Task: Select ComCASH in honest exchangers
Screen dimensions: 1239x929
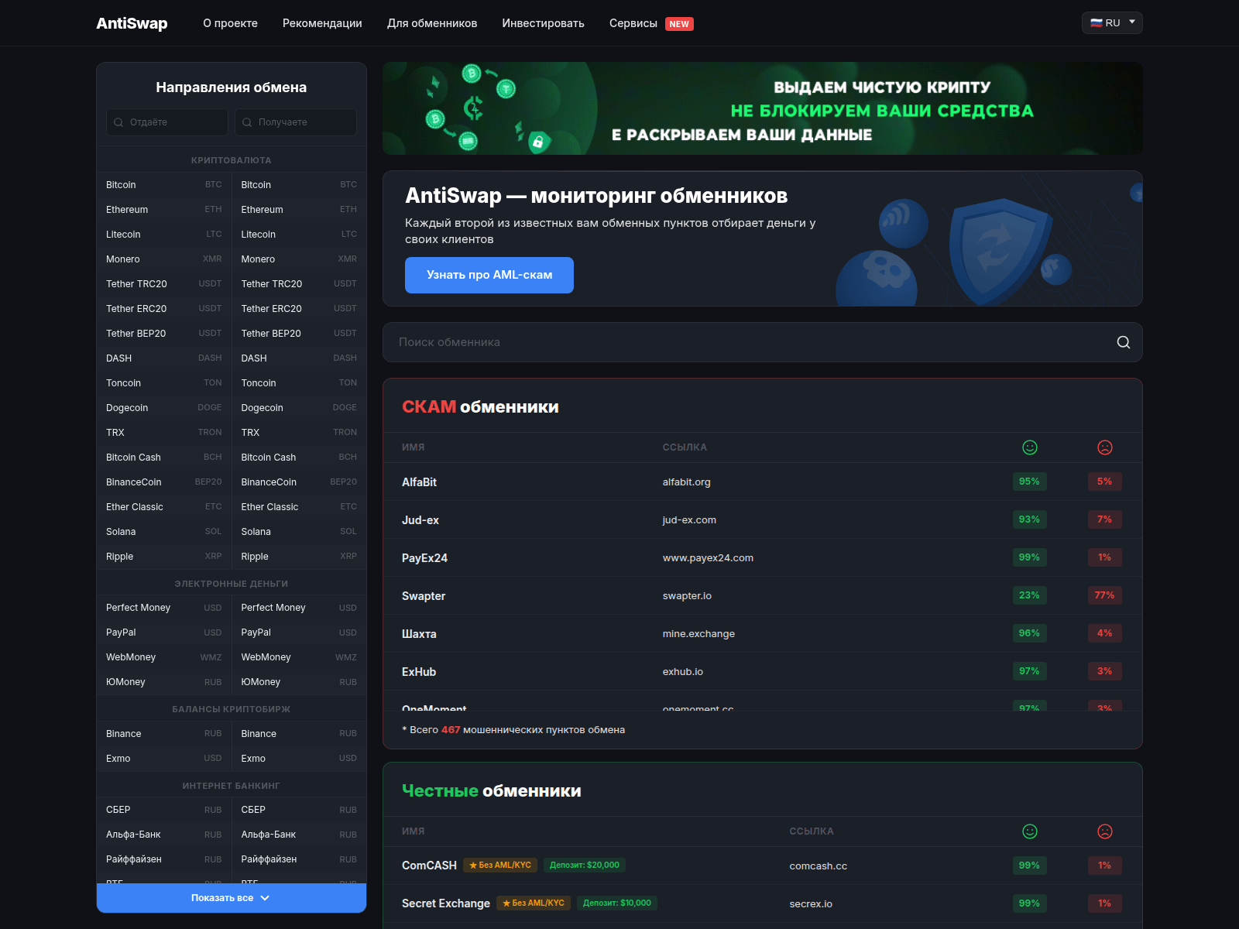Action: click(x=429, y=866)
